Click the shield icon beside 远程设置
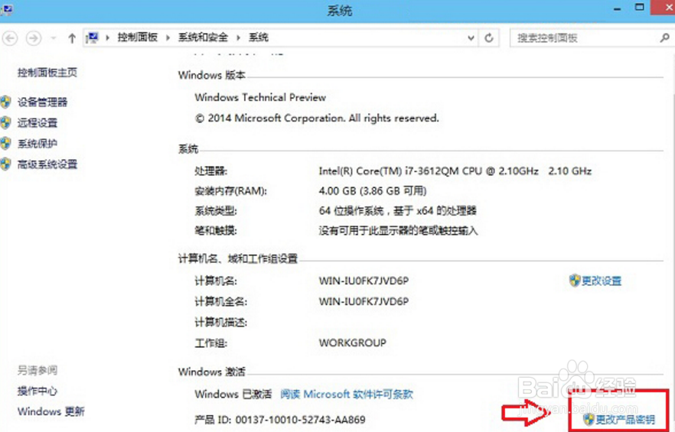The width and height of the screenshot is (675, 432). (x=5, y=122)
